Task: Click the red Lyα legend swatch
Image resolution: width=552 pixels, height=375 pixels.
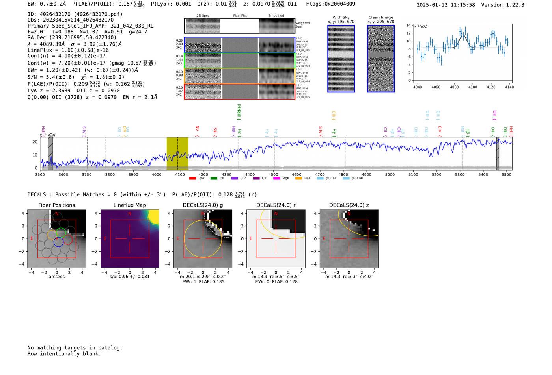Action: [192, 178]
